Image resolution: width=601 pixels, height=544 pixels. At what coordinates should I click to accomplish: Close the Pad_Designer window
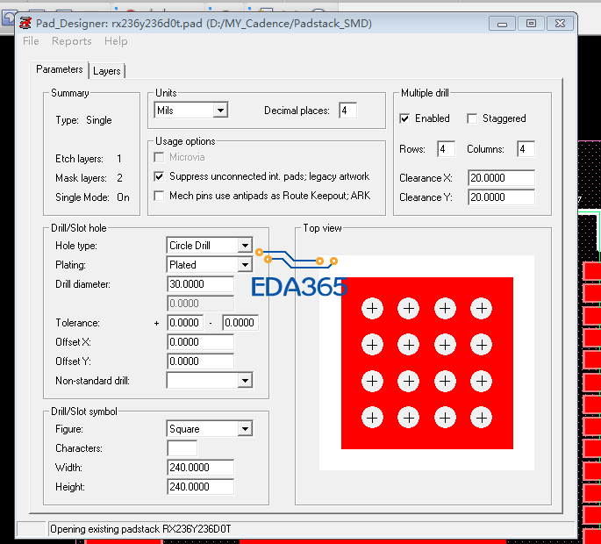point(560,24)
